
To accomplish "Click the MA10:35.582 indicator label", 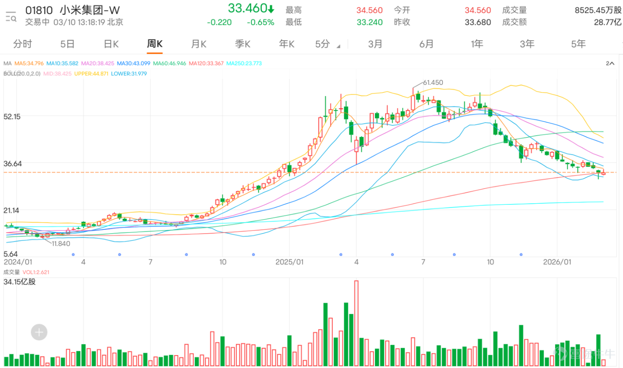I will (62, 63).
